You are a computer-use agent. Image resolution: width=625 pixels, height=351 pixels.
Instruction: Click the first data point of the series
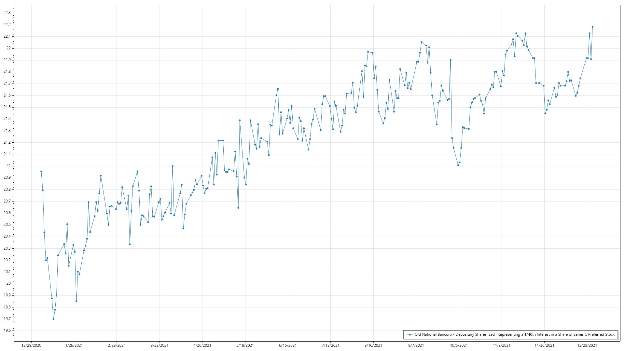(41, 171)
